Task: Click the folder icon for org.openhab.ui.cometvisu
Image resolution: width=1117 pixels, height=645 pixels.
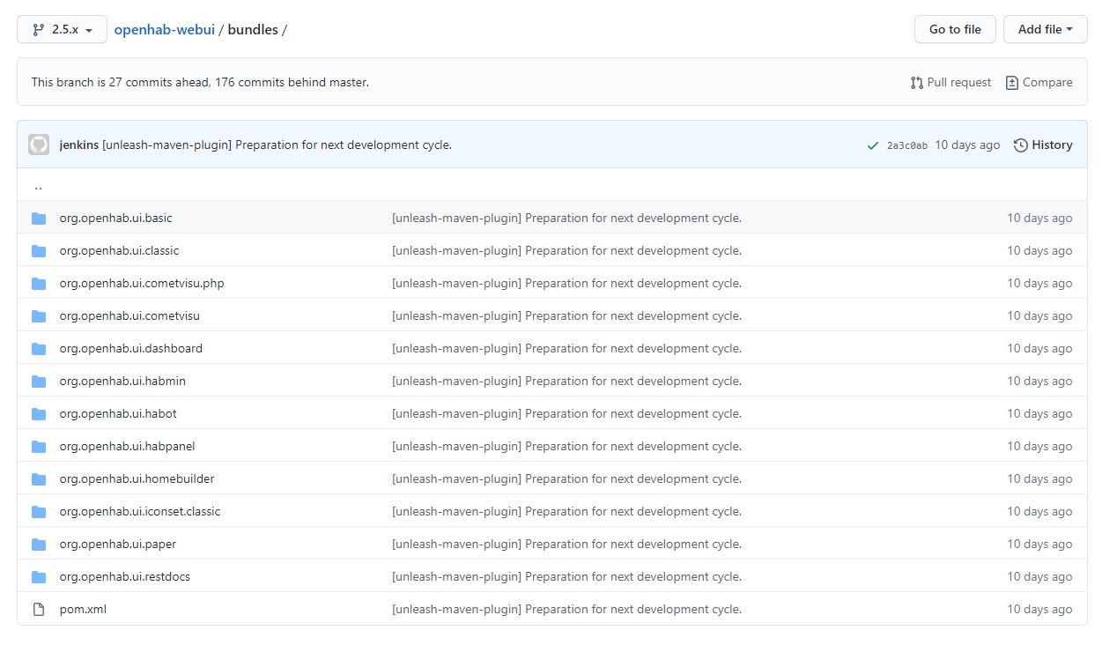Action: tap(39, 315)
